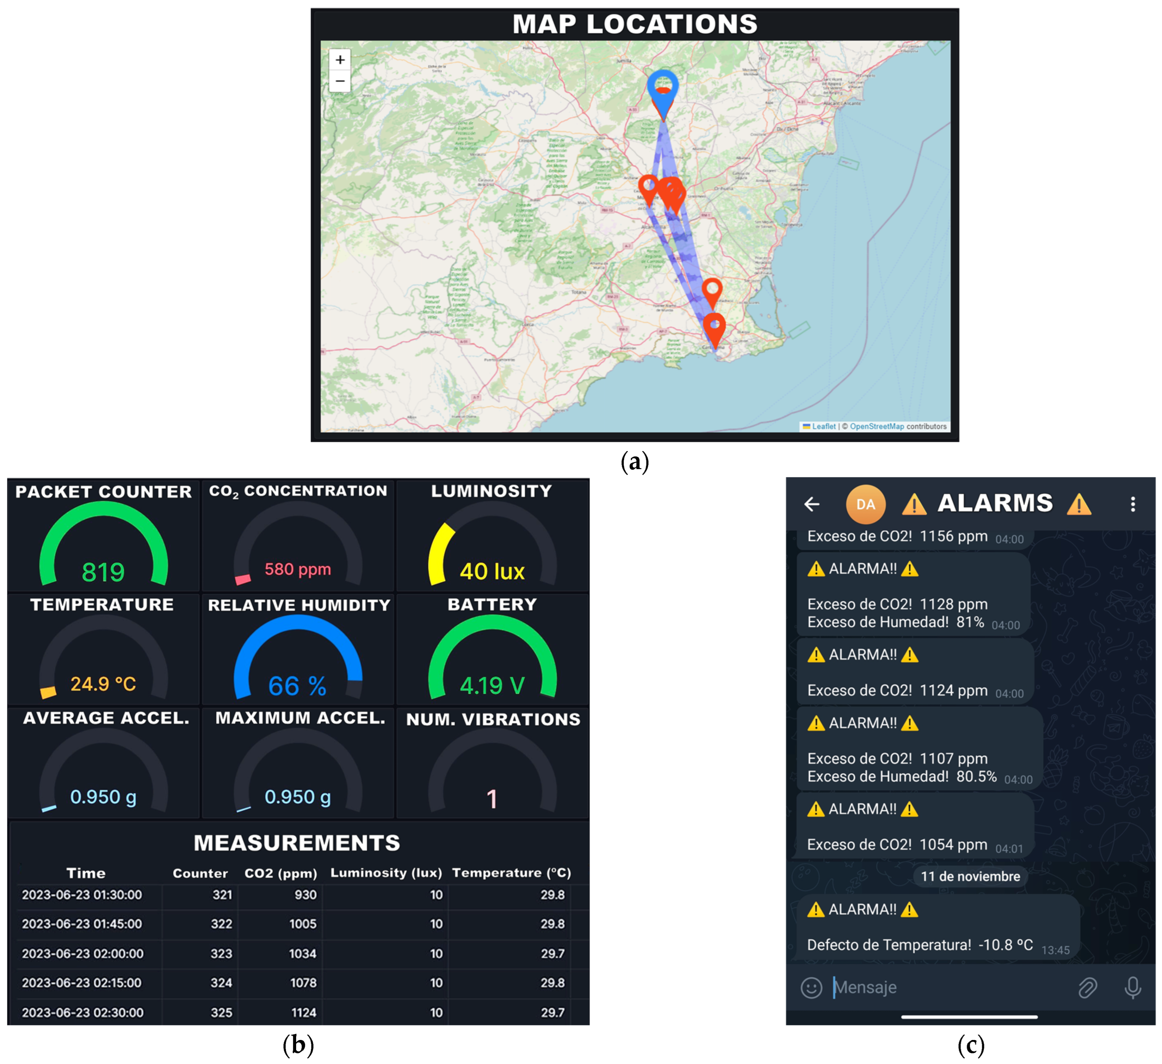Tap the microphone voice message icon

point(1132,988)
